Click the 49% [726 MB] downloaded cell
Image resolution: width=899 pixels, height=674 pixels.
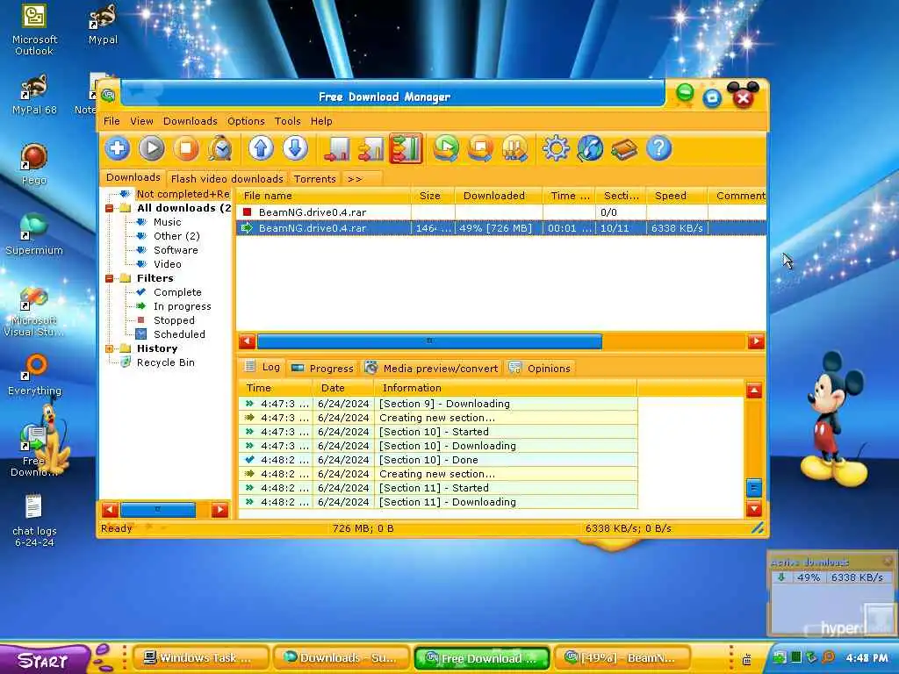click(499, 228)
